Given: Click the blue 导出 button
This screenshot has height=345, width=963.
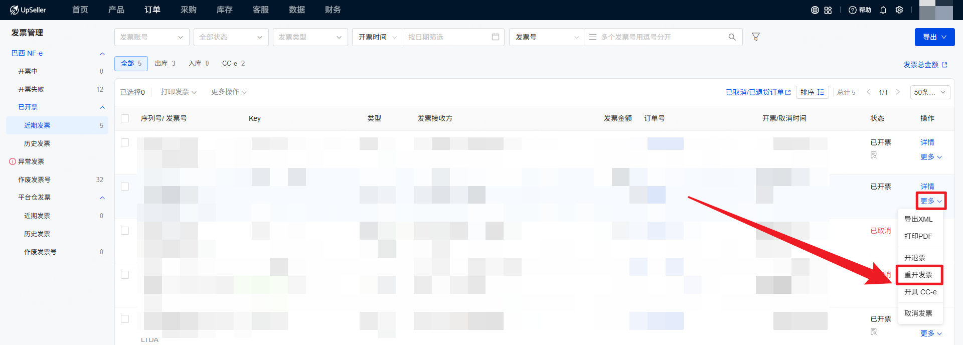Looking at the screenshot, I should (934, 37).
